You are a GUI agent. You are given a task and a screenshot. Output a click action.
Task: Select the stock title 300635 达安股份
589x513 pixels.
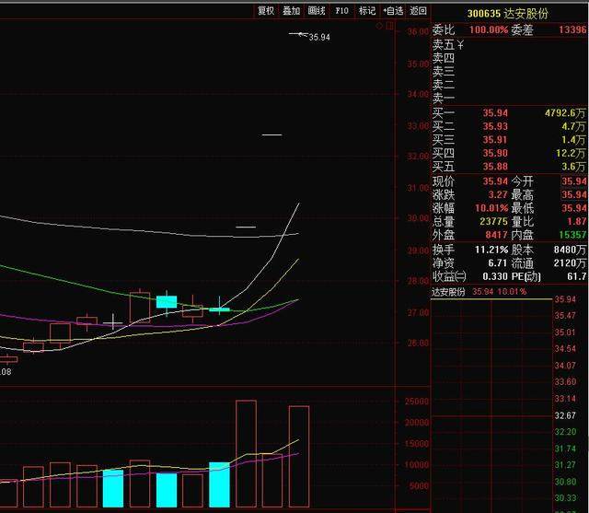pyautogui.click(x=507, y=14)
